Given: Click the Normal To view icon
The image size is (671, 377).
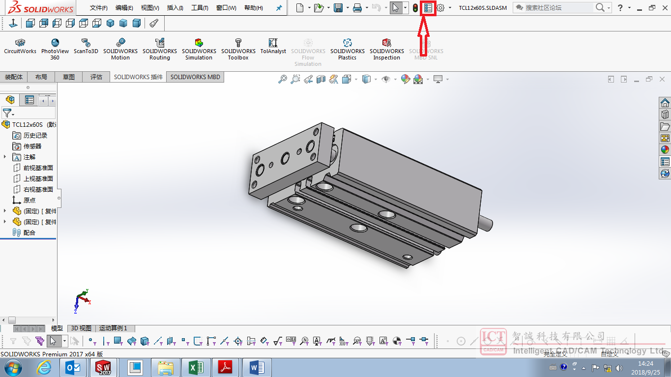Looking at the screenshot, I should coord(13,23).
